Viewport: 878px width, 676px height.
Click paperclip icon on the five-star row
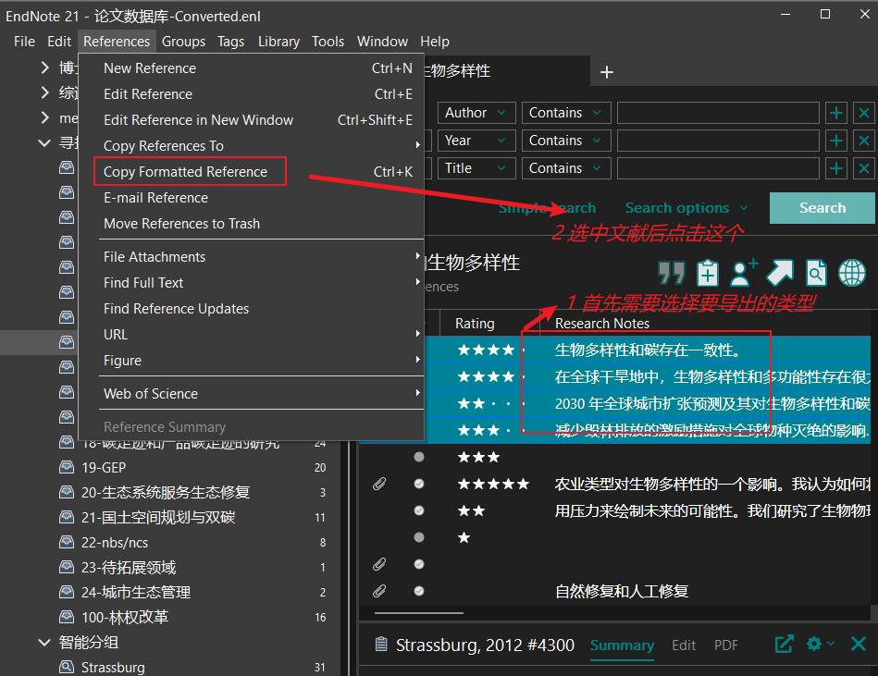point(379,484)
